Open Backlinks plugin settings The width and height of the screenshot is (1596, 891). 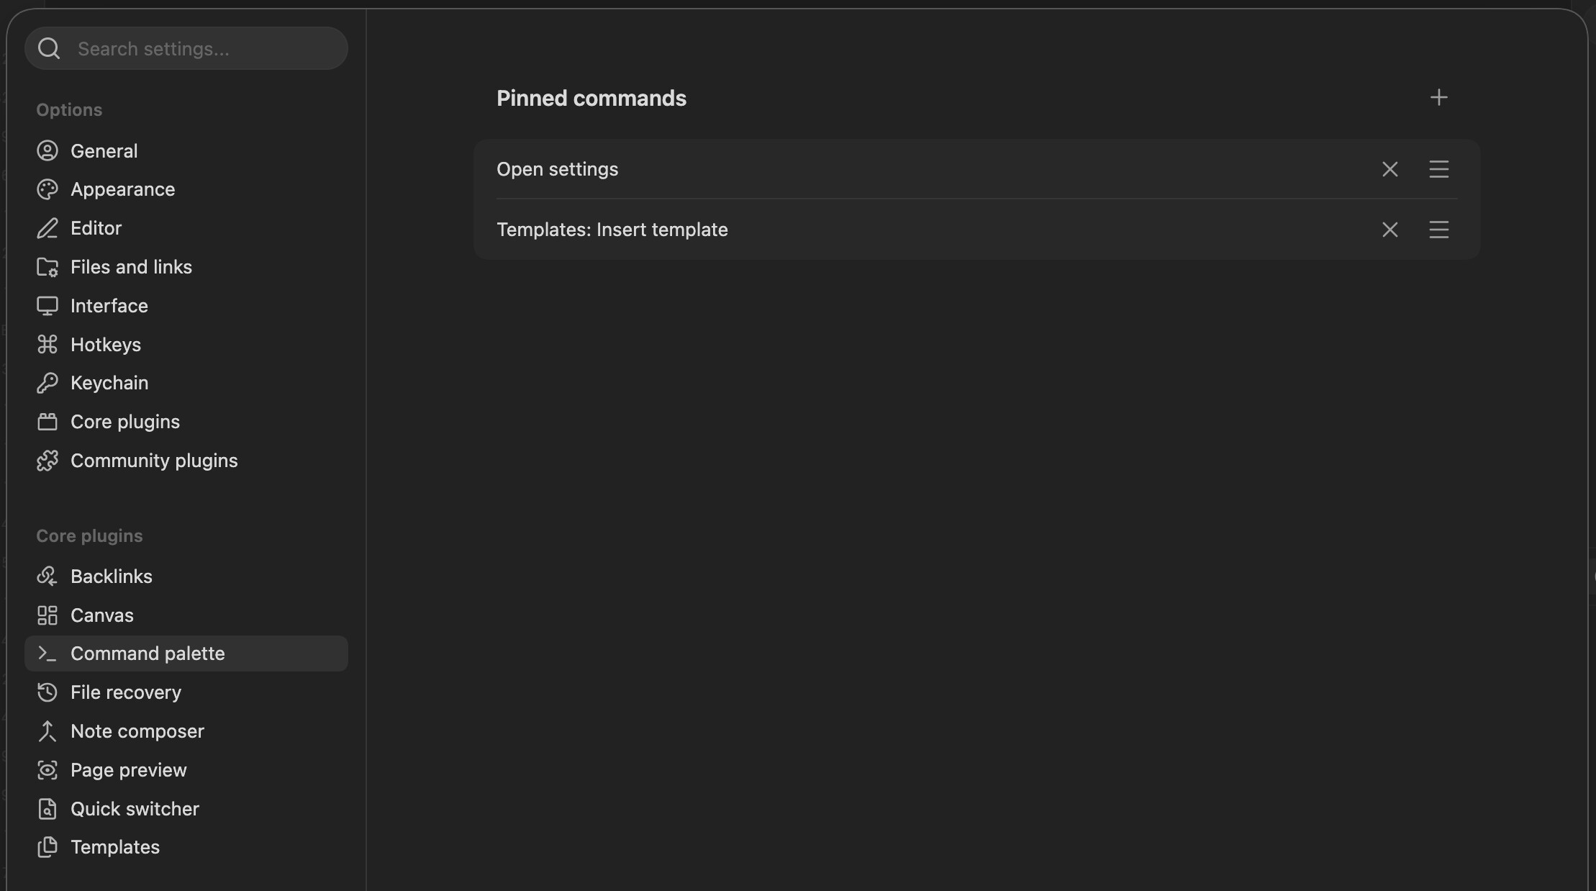click(186, 576)
